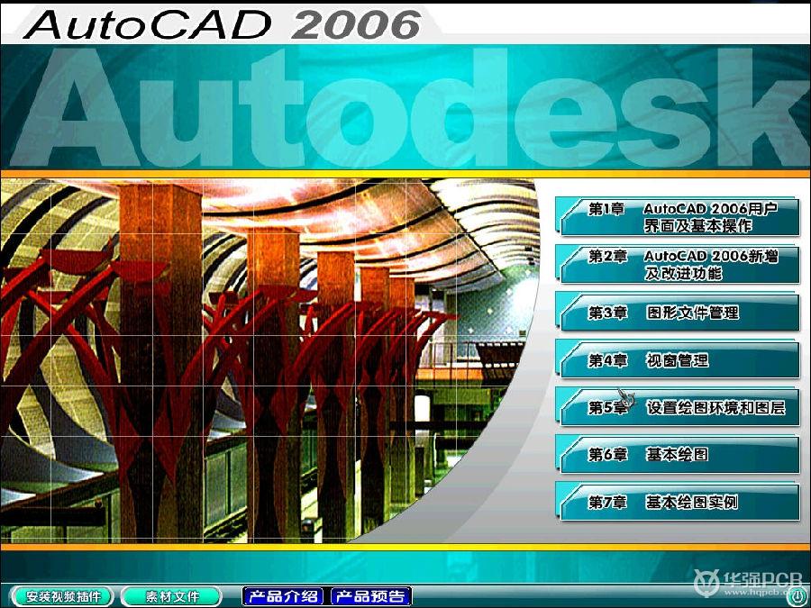
Task: Click the red-column architecture image
Action: tap(270, 360)
